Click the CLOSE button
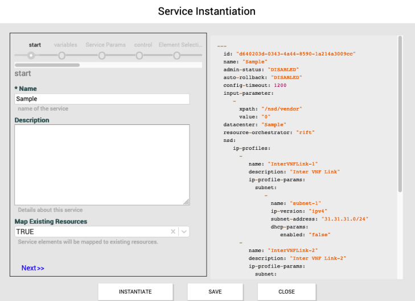415x301 pixels. (x=286, y=292)
